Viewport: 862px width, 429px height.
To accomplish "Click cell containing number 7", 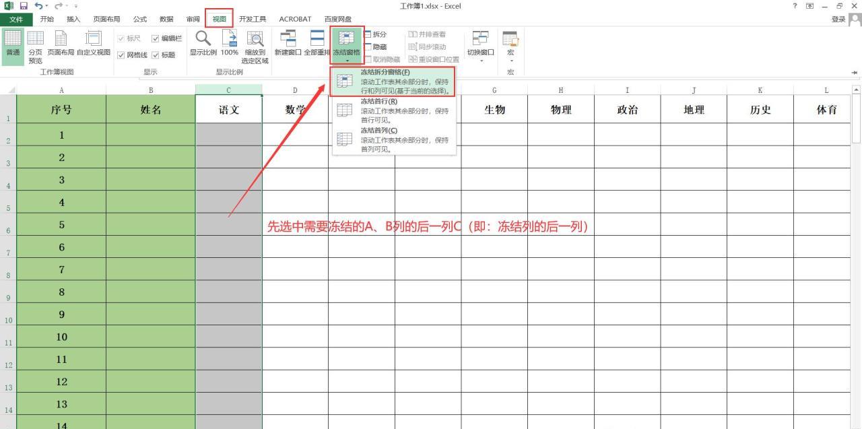I will (x=61, y=269).
